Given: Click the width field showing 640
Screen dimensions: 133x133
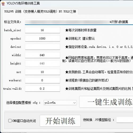Looking at the screenshot, I should (42, 55).
